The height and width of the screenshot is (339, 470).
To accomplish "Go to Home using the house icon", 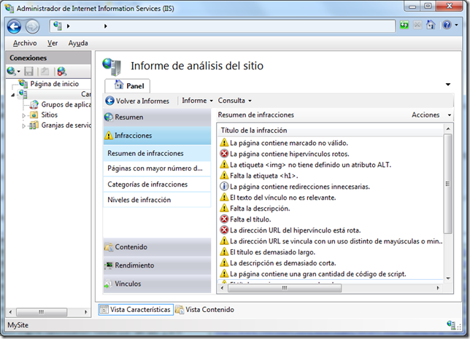I will click(431, 25).
